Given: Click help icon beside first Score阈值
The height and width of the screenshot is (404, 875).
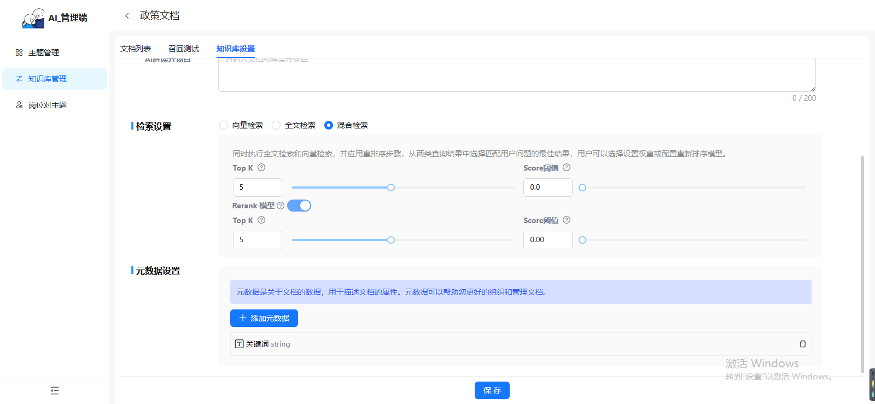Looking at the screenshot, I should [x=567, y=168].
